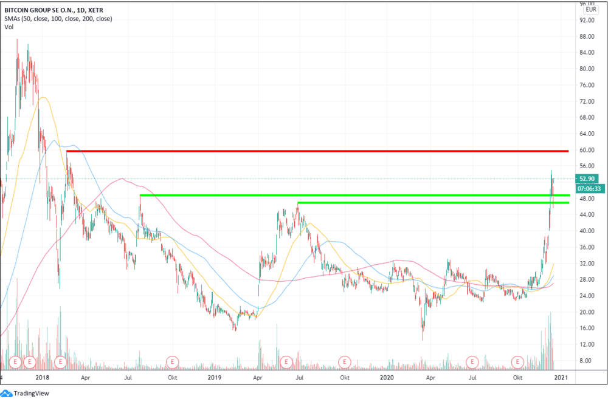The image size is (608, 402).
Task: Click the current price label 52.90
Action: tap(587, 179)
